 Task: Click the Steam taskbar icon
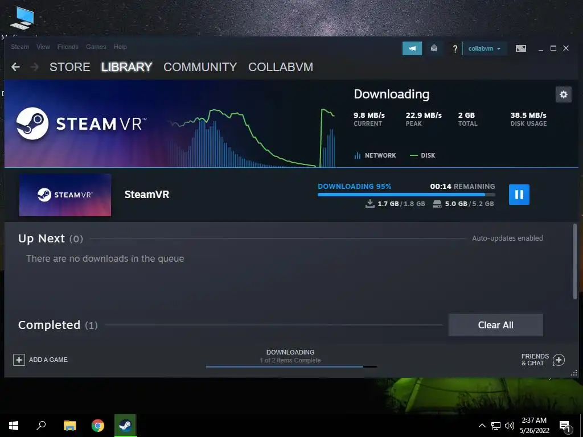125,426
